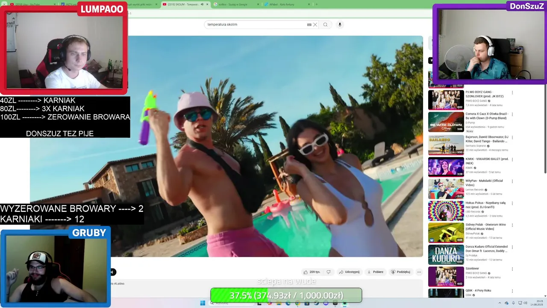Open the PIWO BOYZ GANG - SZONLOVER video title

(x=485, y=94)
